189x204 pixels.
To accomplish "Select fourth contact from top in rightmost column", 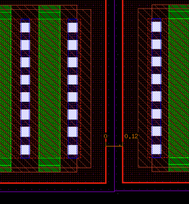I will (156, 79).
